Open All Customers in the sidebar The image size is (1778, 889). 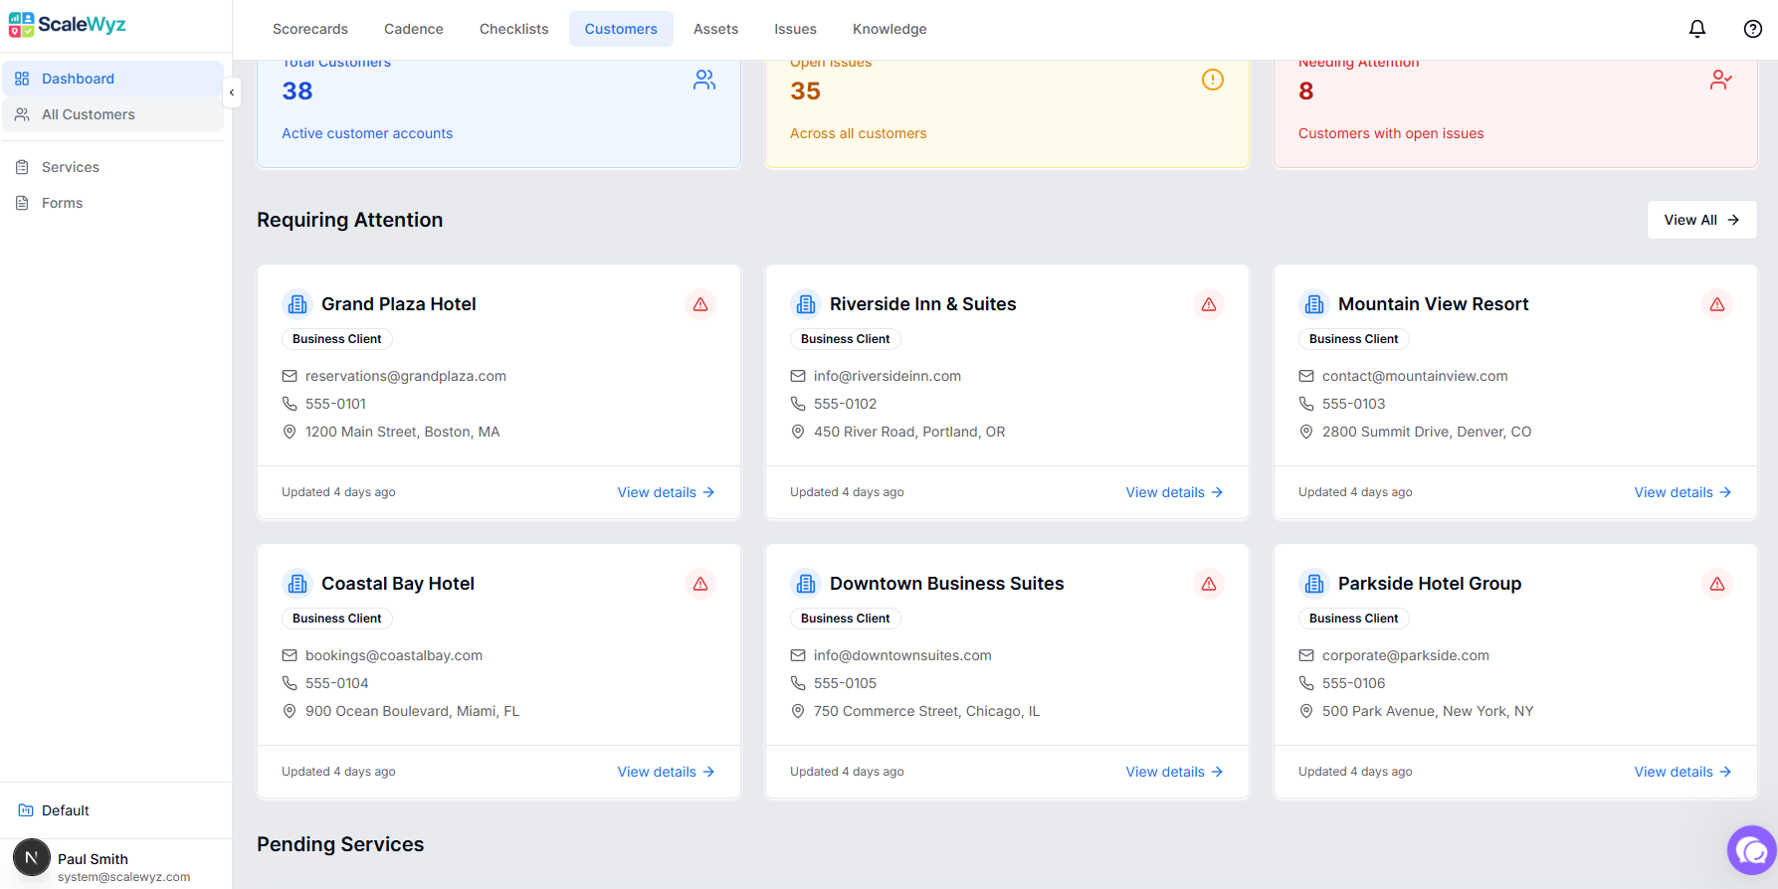(112, 114)
